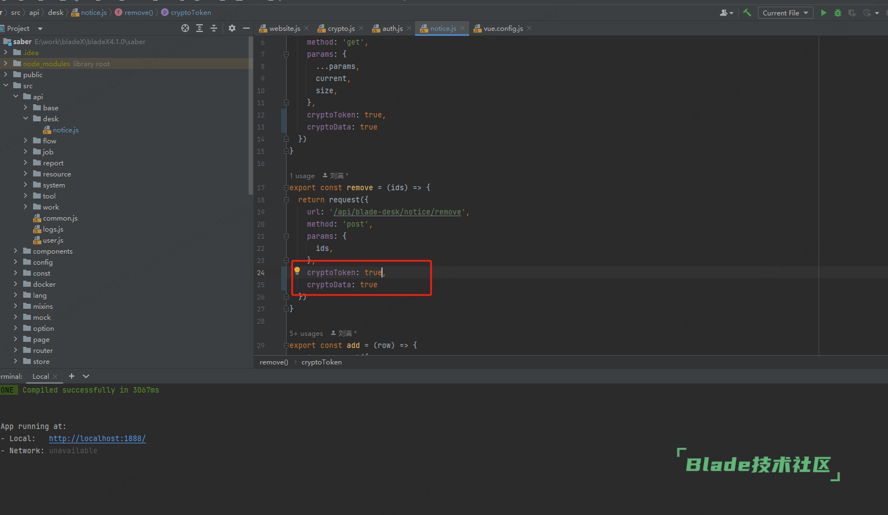The image size is (888, 515).
Task: Select the docker folder
Action: [39, 285]
